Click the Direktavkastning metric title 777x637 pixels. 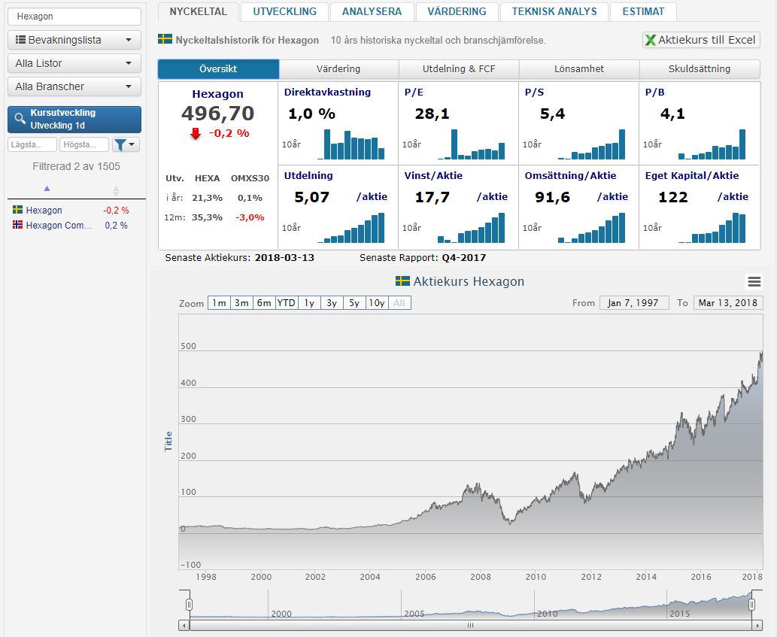coord(327,93)
